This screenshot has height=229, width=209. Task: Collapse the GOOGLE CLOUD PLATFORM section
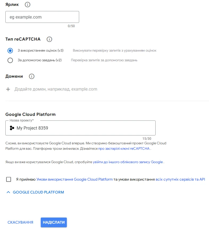(35, 192)
